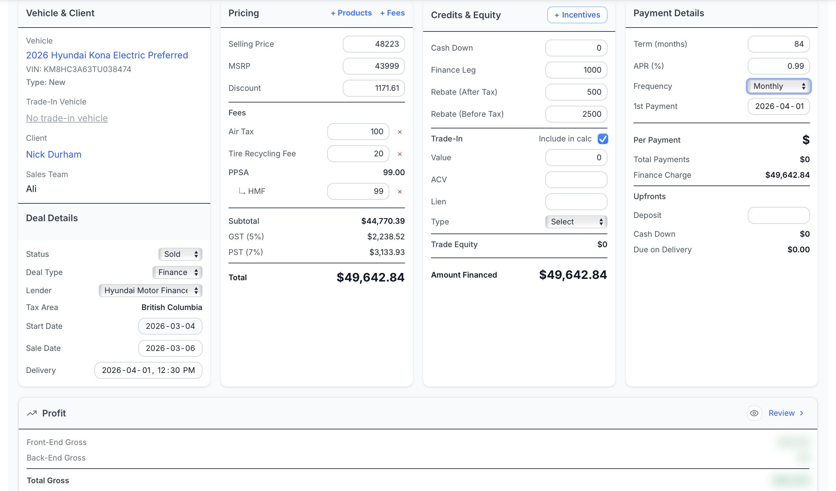Change the Monthly payment frequency dropdown
This screenshot has height=491, width=836.
778,86
